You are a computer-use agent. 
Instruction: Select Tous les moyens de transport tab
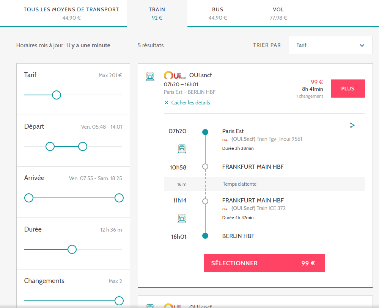coord(71,13)
